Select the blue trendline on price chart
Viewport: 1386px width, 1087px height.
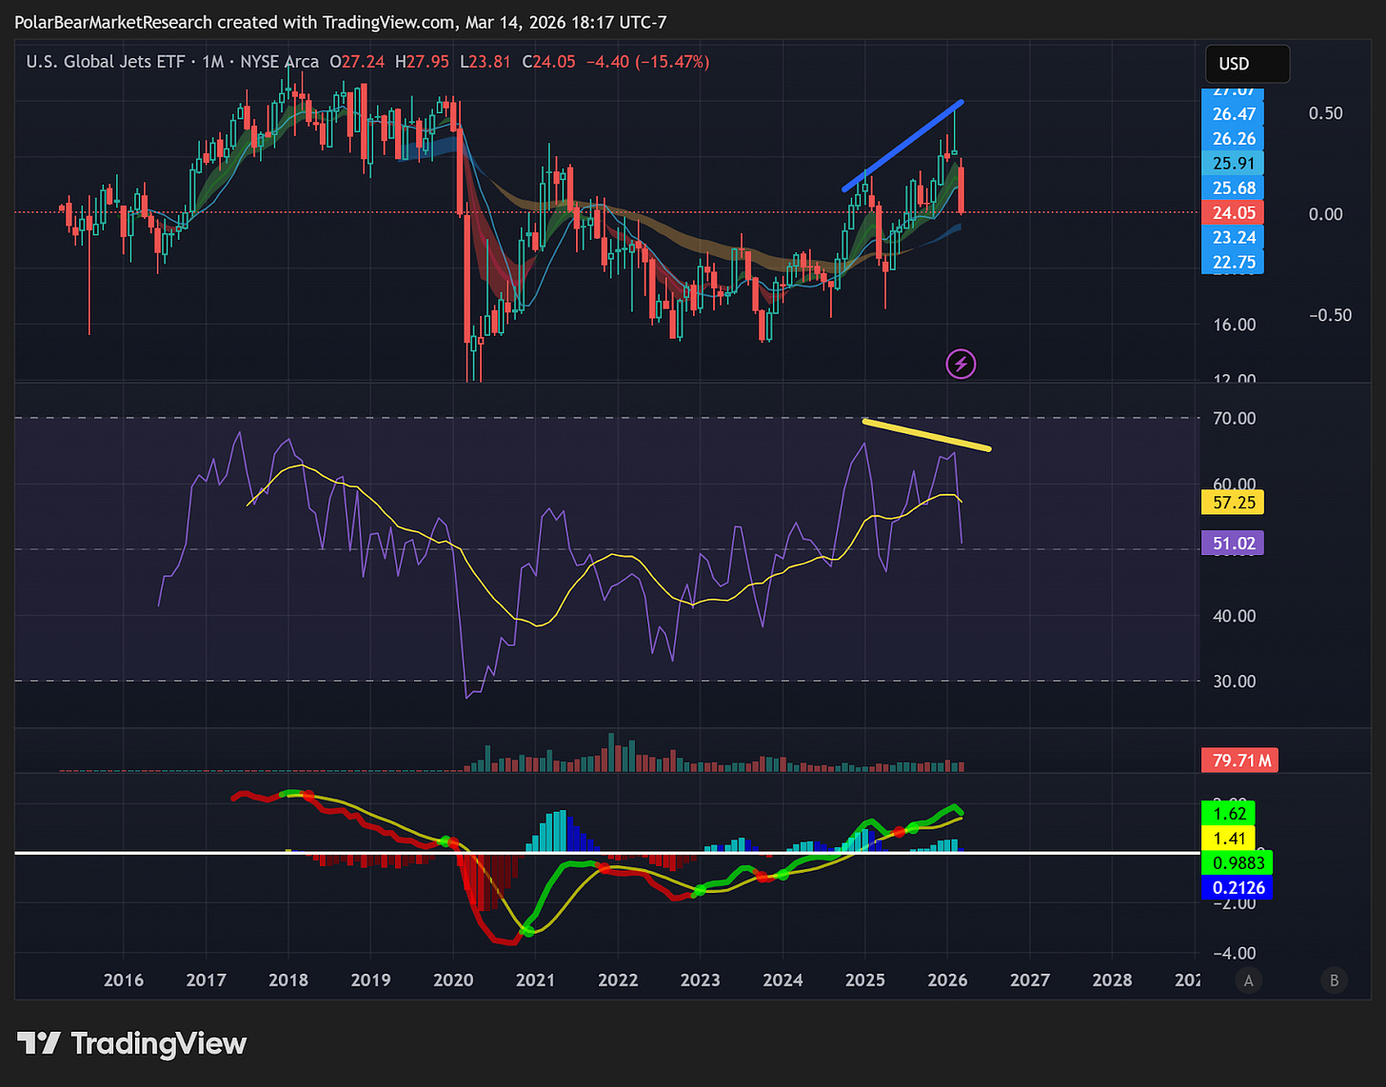[x=903, y=146]
